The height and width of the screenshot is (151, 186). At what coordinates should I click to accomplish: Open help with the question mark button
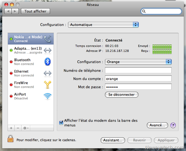(x=173, y=125)
